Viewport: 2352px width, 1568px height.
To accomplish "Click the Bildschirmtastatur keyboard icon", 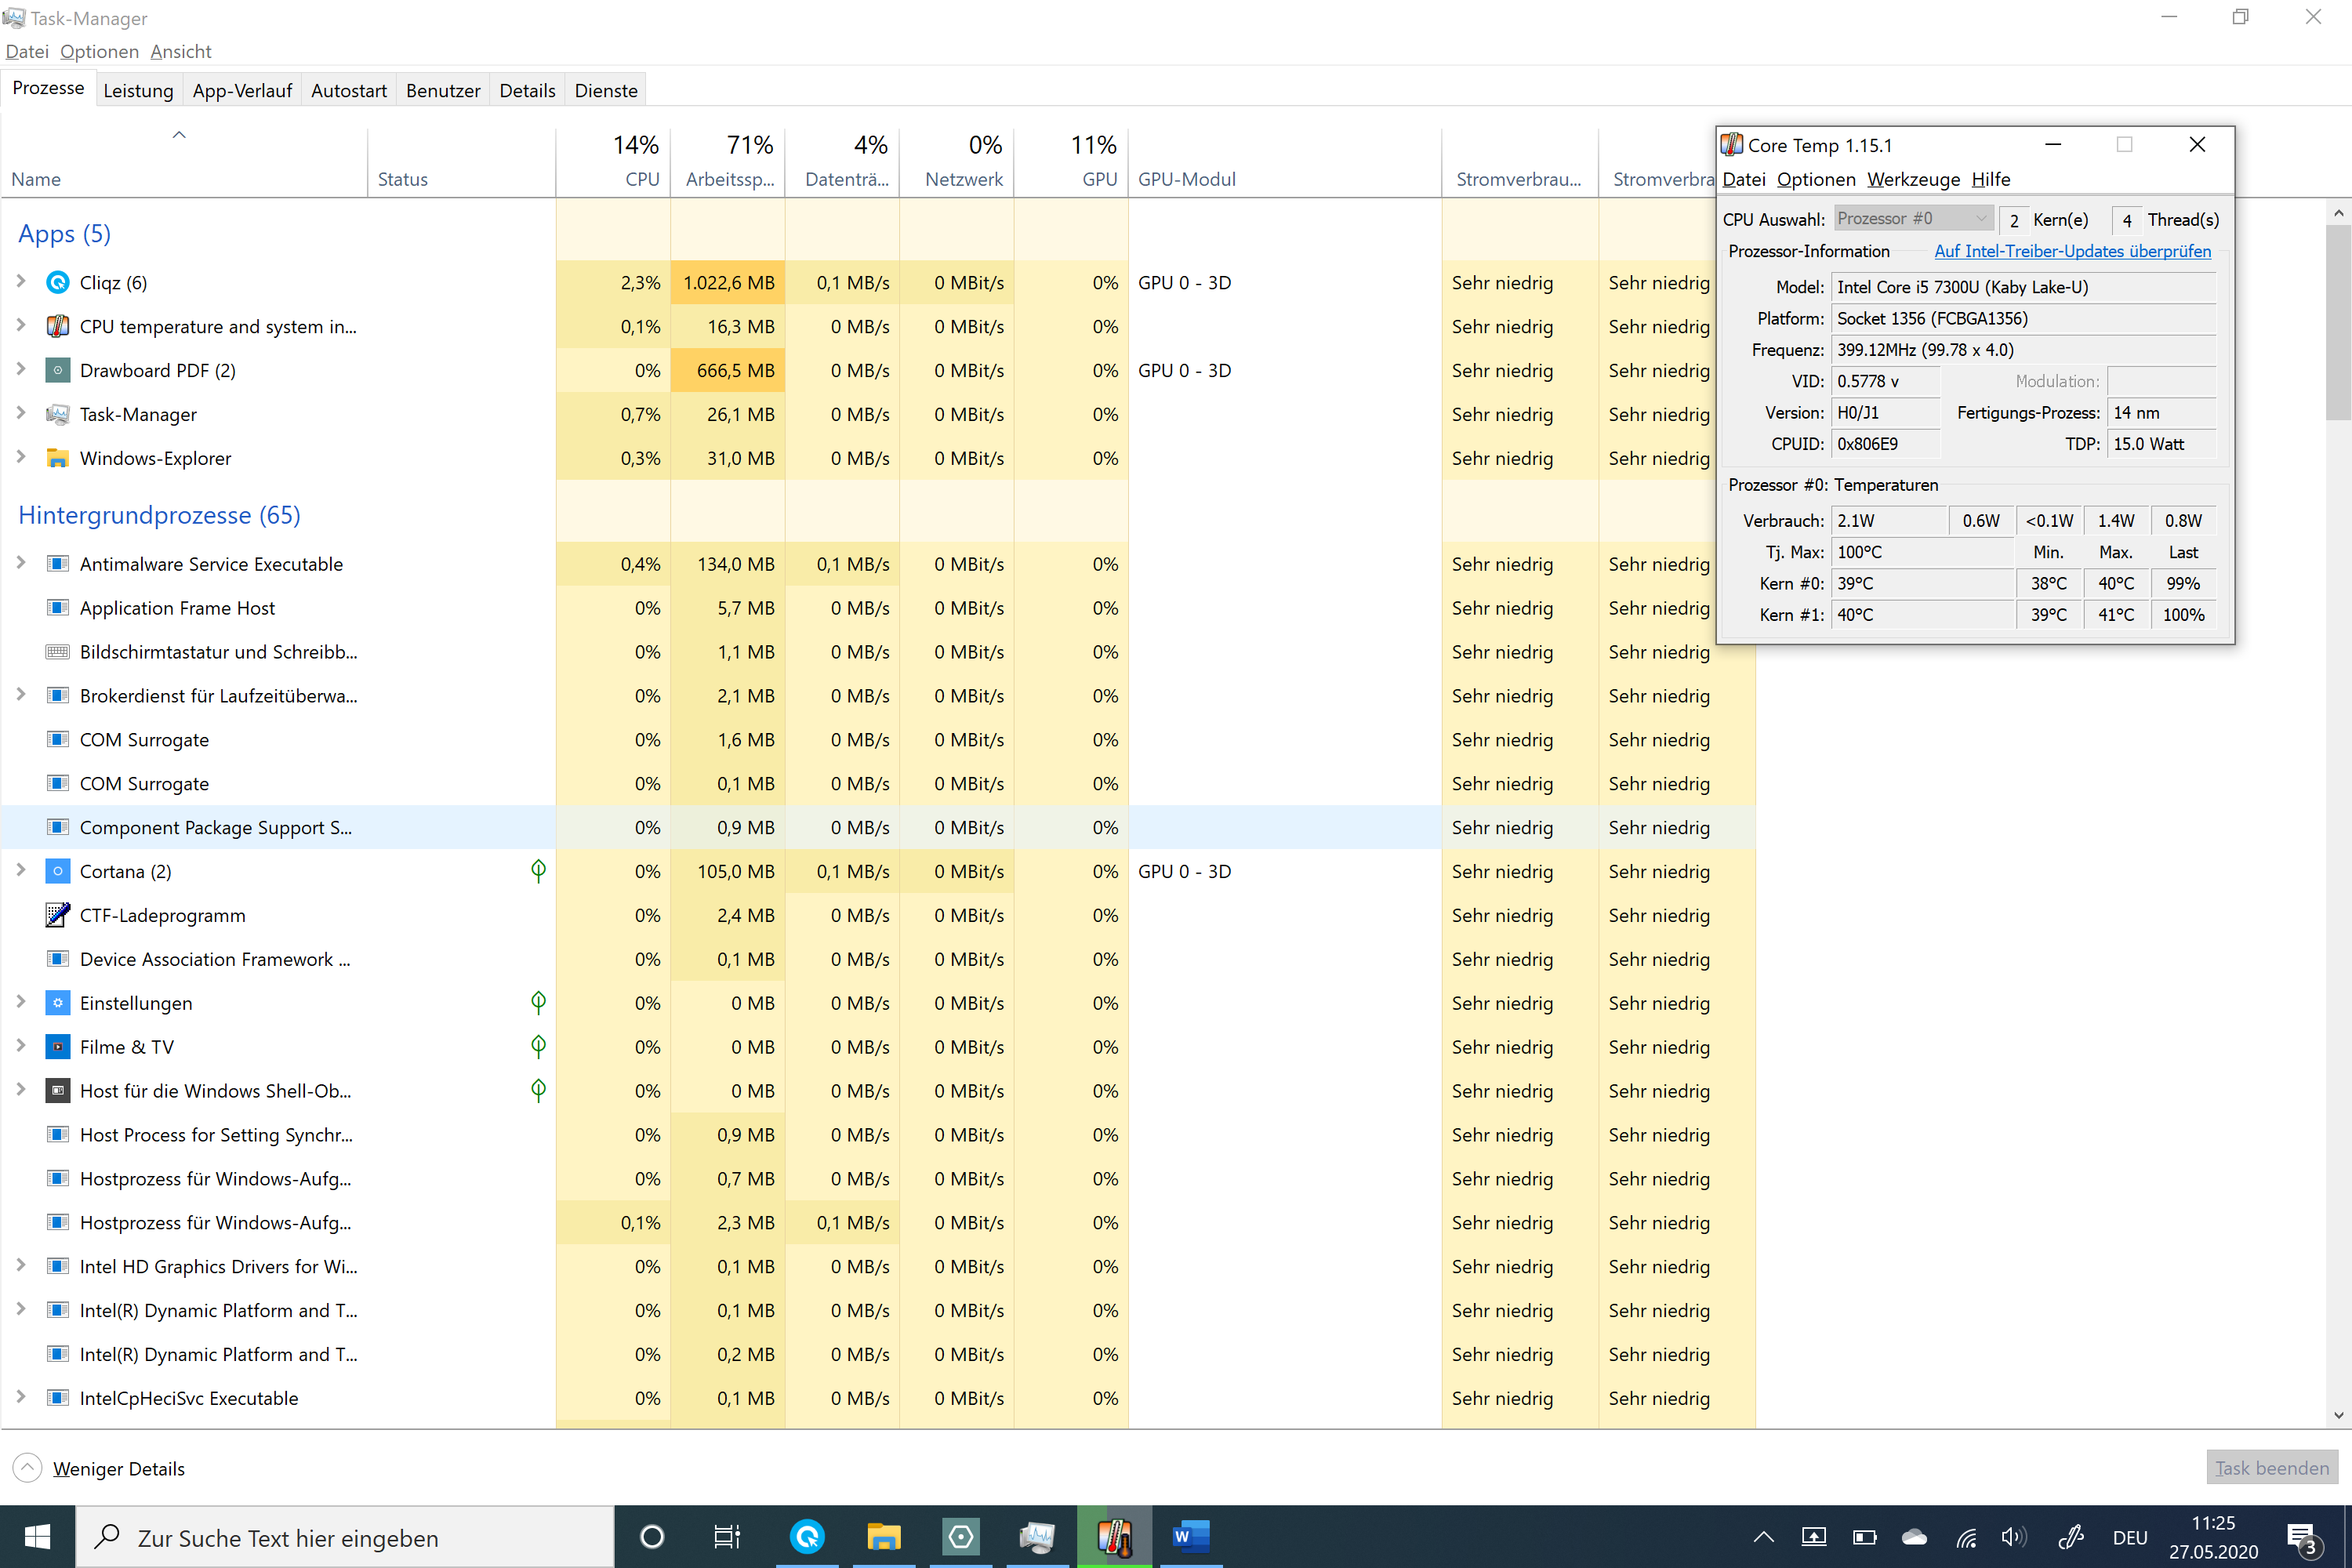I will point(58,653).
